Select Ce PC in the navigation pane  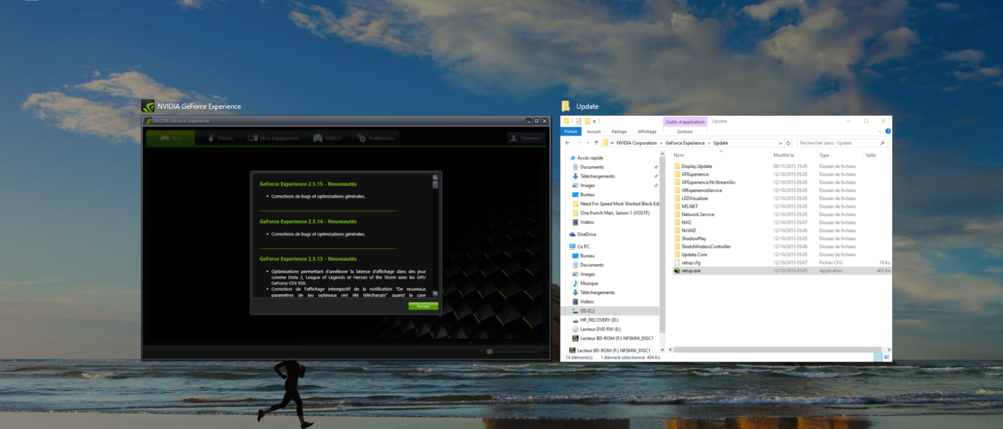coord(580,247)
